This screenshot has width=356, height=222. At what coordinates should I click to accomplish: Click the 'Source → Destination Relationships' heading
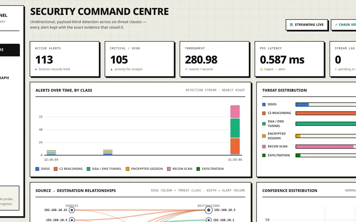75,191
